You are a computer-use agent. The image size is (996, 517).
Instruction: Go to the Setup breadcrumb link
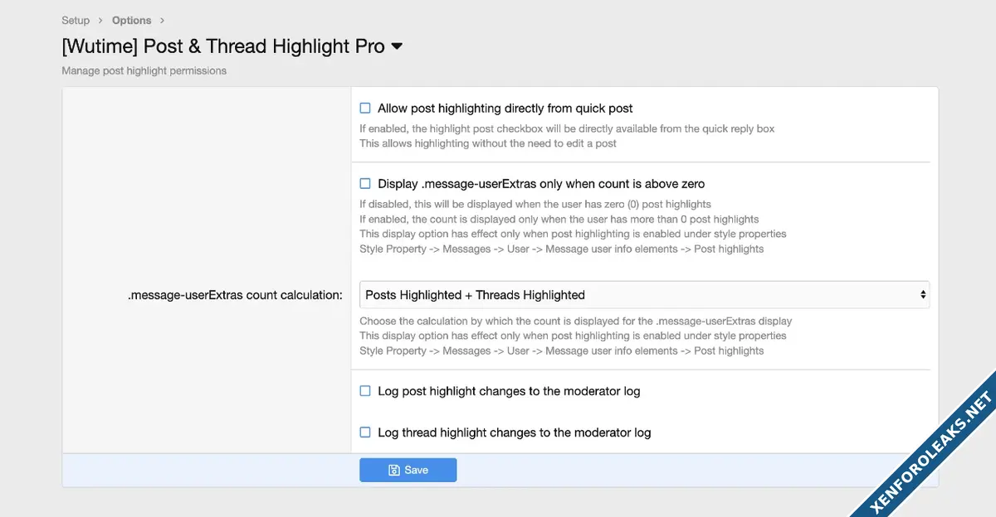point(76,20)
